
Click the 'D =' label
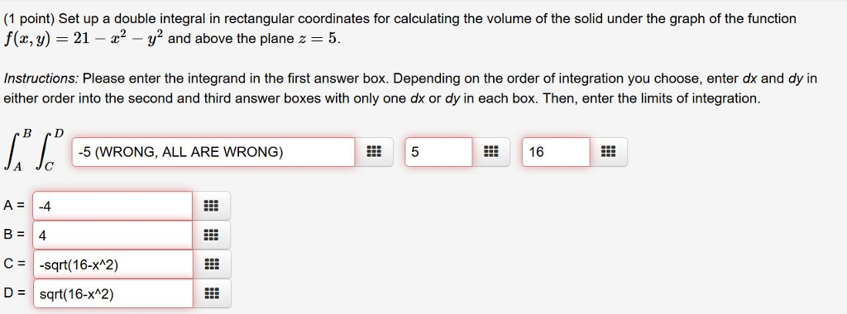(x=14, y=293)
